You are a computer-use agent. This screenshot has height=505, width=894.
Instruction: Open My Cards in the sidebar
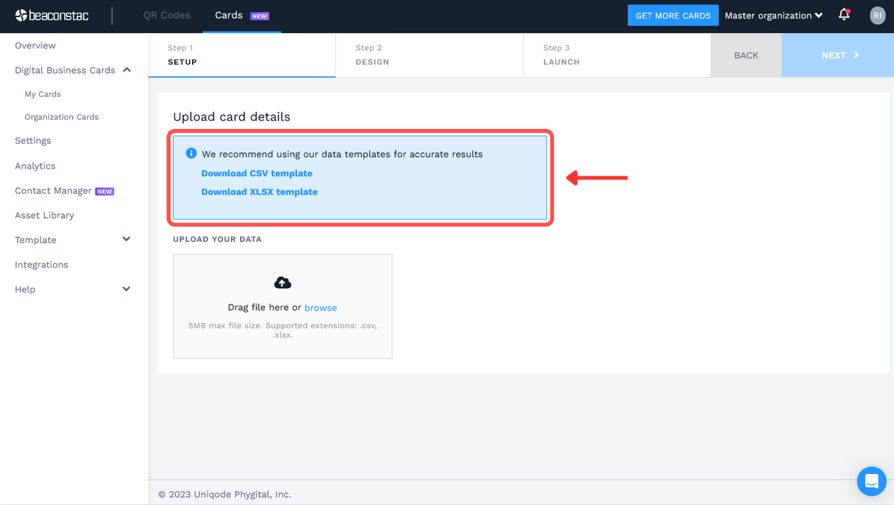point(43,93)
